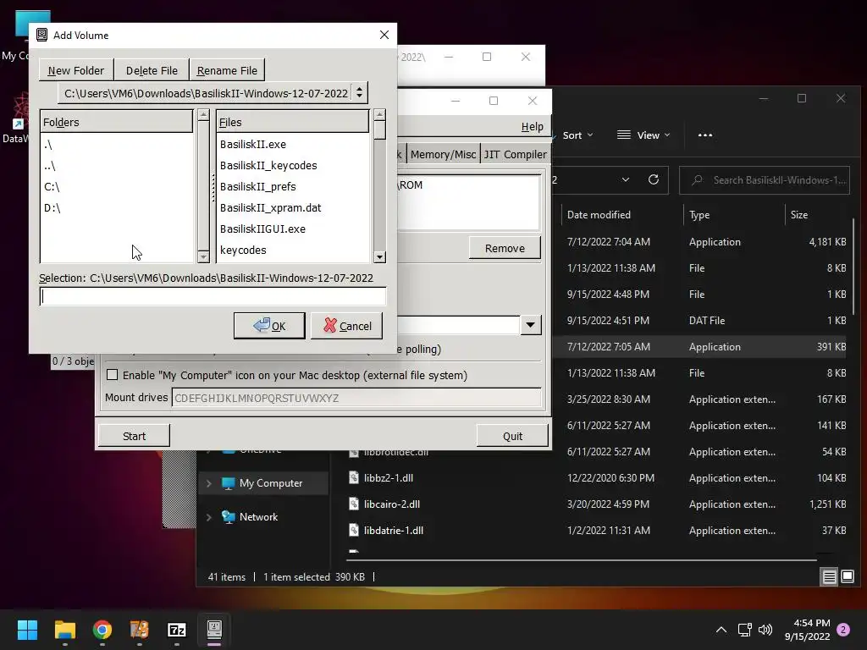Image resolution: width=867 pixels, height=650 pixels.
Task: Open Google Chrome from taskbar
Action: click(102, 630)
